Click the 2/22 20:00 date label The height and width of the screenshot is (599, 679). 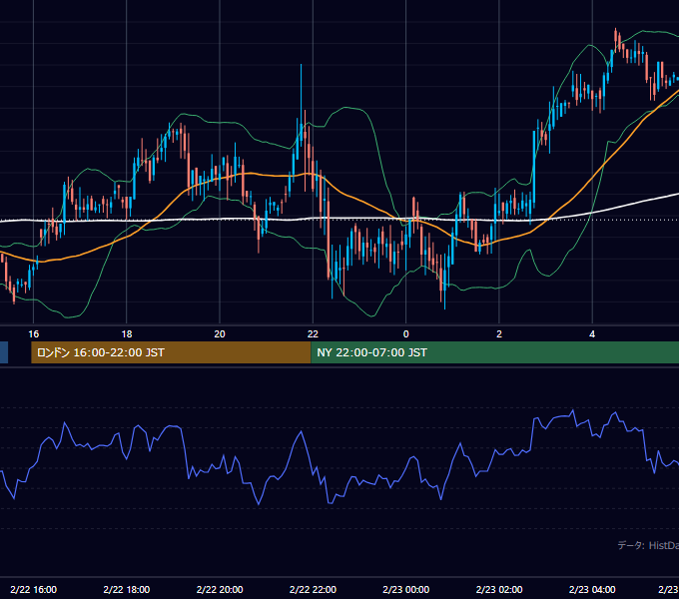coord(220,589)
